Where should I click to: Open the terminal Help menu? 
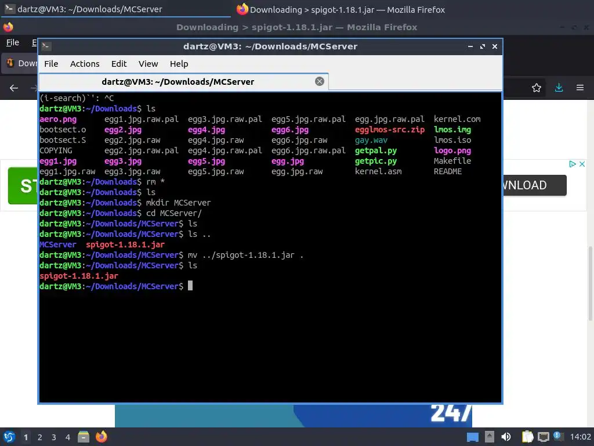[179, 64]
